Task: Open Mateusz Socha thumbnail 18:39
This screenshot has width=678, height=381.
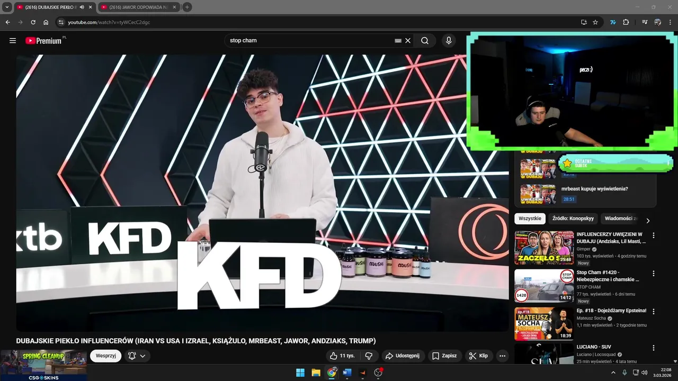Action: pyautogui.click(x=544, y=324)
